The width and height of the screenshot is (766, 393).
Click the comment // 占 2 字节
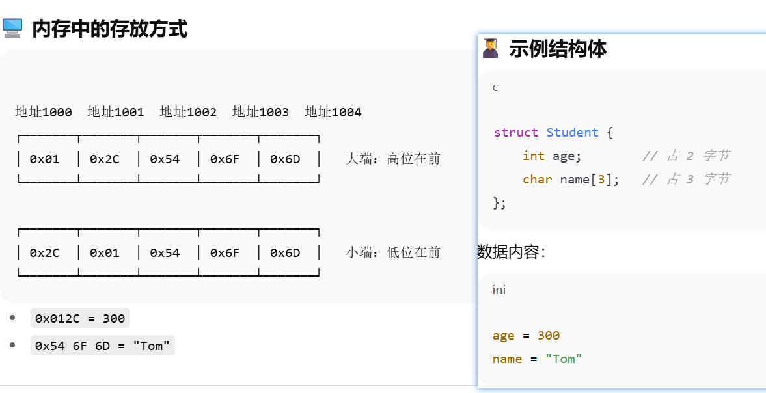687,156
